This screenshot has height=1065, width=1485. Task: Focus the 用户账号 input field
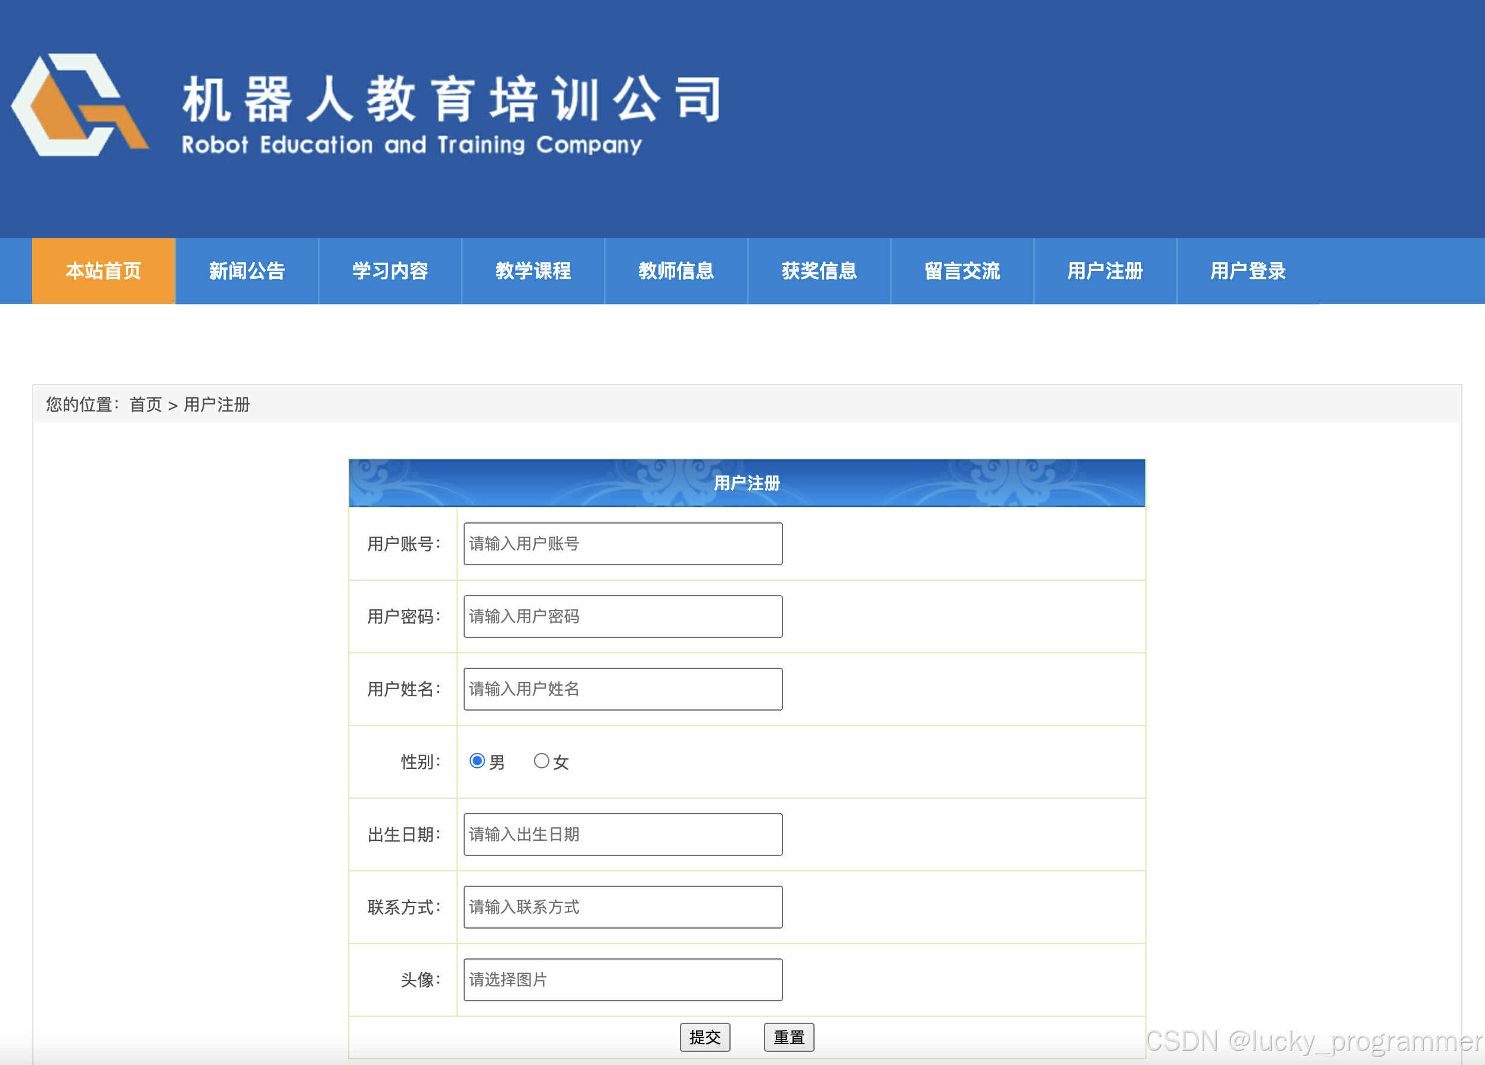pyautogui.click(x=623, y=543)
